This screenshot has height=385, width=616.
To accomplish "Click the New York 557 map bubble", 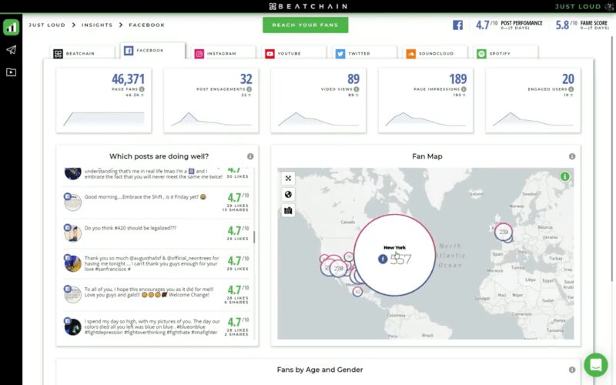I will point(394,255).
